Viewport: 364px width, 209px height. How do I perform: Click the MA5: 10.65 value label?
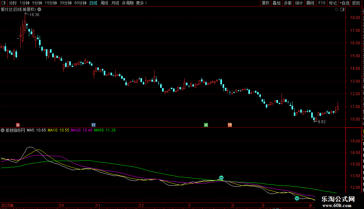click(x=36, y=130)
